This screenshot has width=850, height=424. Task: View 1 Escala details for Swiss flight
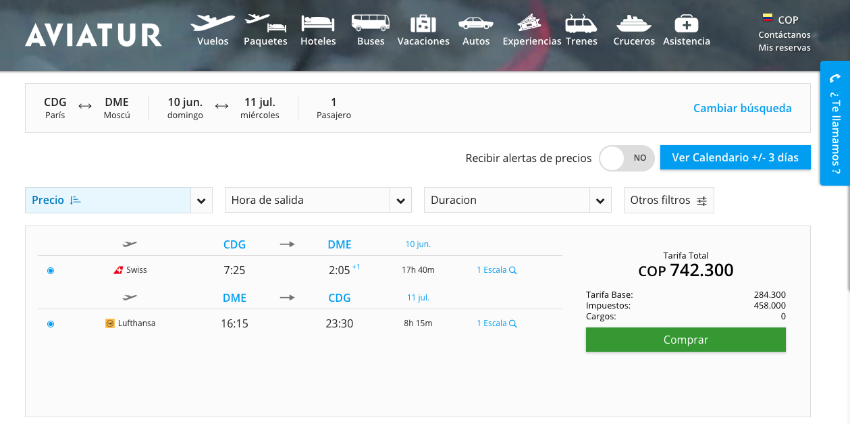tap(497, 270)
